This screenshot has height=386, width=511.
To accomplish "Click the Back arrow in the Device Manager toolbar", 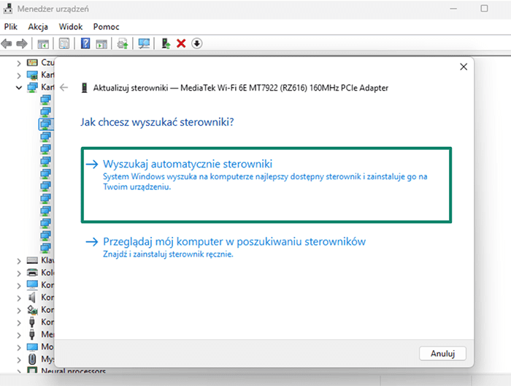I will (7, 43).
